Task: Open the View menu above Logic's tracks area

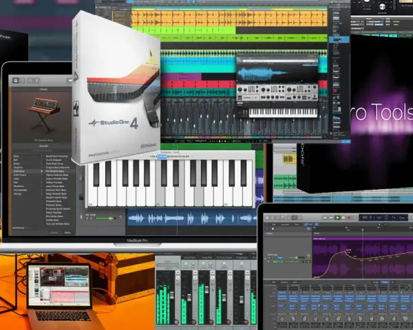Action: click(297, 225)
